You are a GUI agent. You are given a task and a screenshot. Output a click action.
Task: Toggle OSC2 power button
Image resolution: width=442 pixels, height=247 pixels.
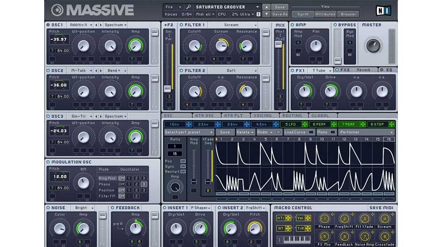[48, 71]
